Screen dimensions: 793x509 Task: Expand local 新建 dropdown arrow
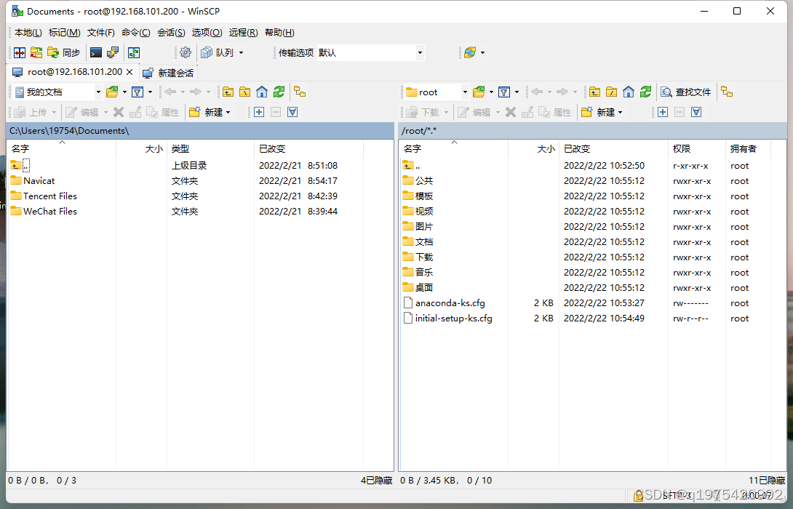228,112
